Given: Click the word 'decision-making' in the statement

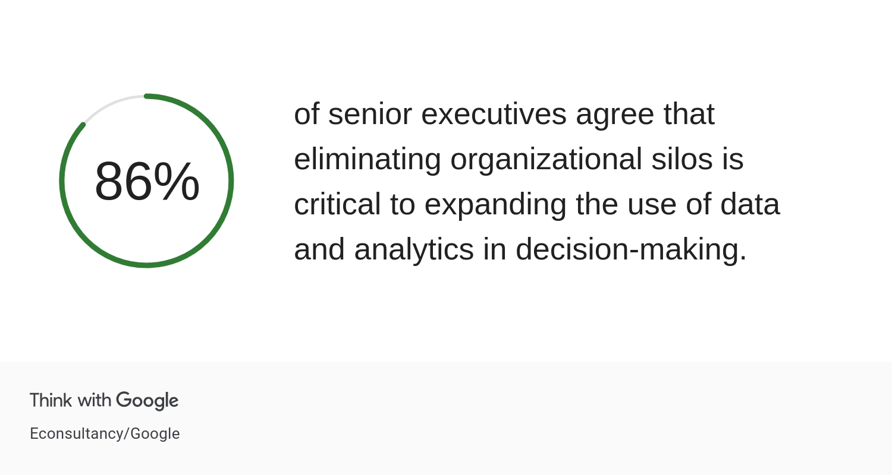Looking at the screenshot, I should coord(627,249).
